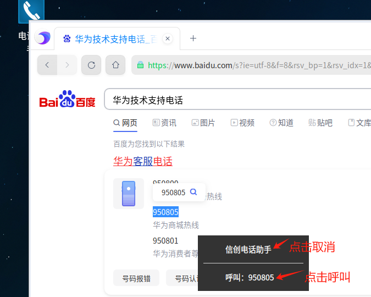Go back to previous page
The height and width of the screenshot is (297, 371).
point(47,65)
